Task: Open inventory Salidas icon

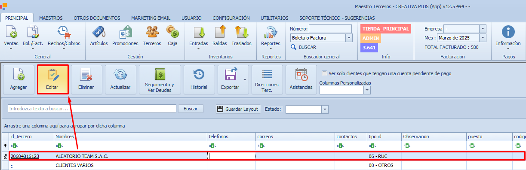Action: [220, 36]
